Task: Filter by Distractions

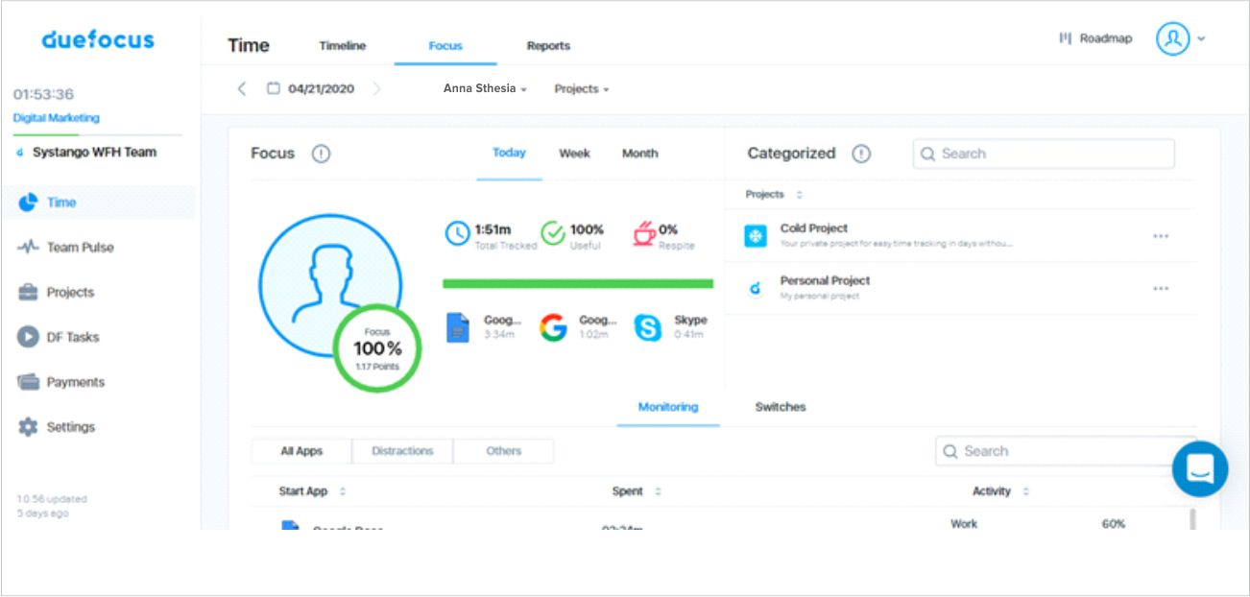Action: (402, 451)
